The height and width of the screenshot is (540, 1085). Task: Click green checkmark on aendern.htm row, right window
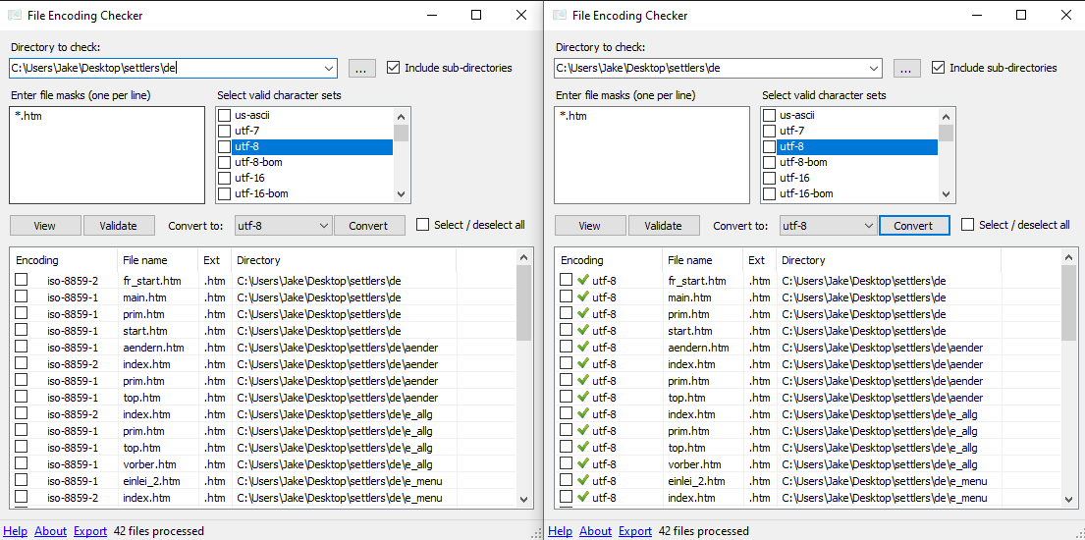[583, 347]
